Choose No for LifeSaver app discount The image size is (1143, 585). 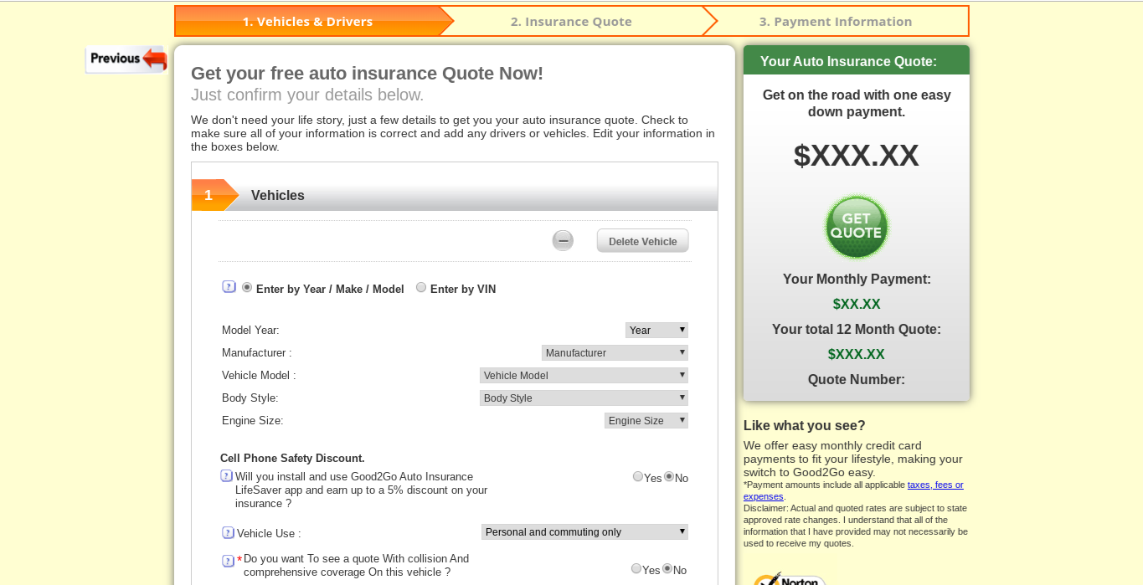tap(669, 476)
